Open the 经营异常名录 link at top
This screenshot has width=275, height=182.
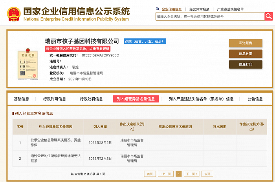(199, 9)
